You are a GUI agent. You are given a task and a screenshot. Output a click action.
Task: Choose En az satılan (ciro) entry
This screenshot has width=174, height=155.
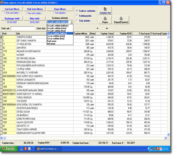coord(60,36)
